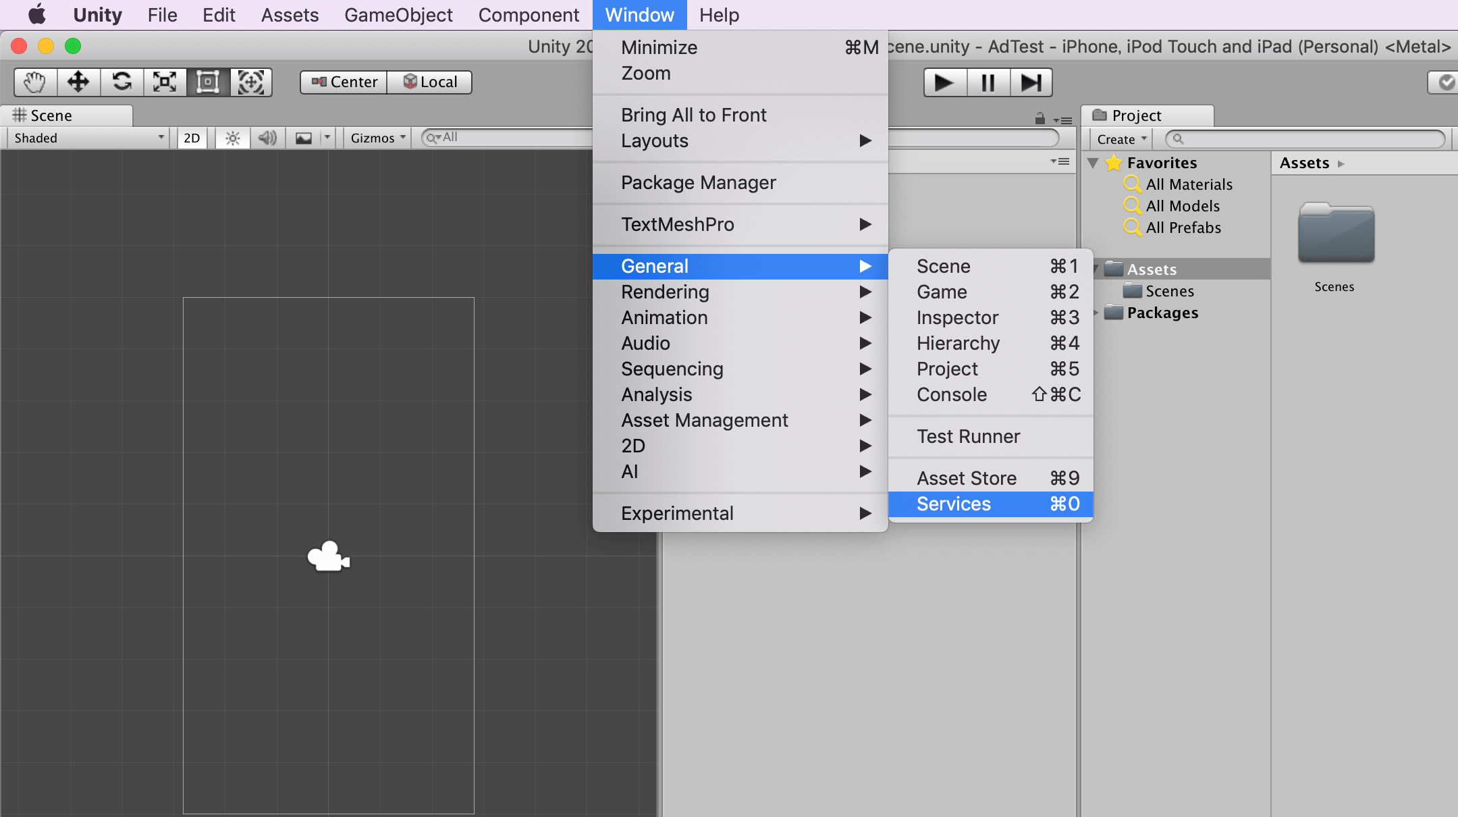Toggle scene lighting sun icon
The height and width of the screenshot is (817, 1458).
tap(233, 138)
